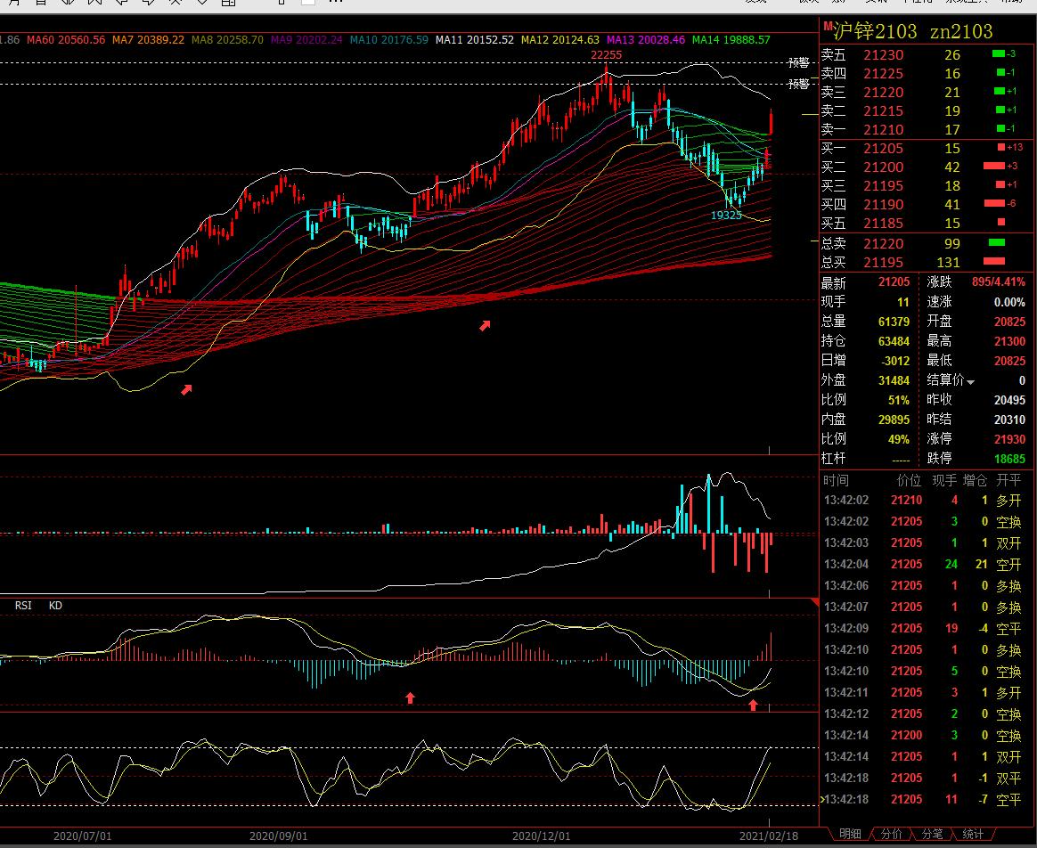Image resolution: width=1037 pixels, height=848 pixels.
Task: Select the 卖一 ask row at 21210
Action: coord(927,129)
